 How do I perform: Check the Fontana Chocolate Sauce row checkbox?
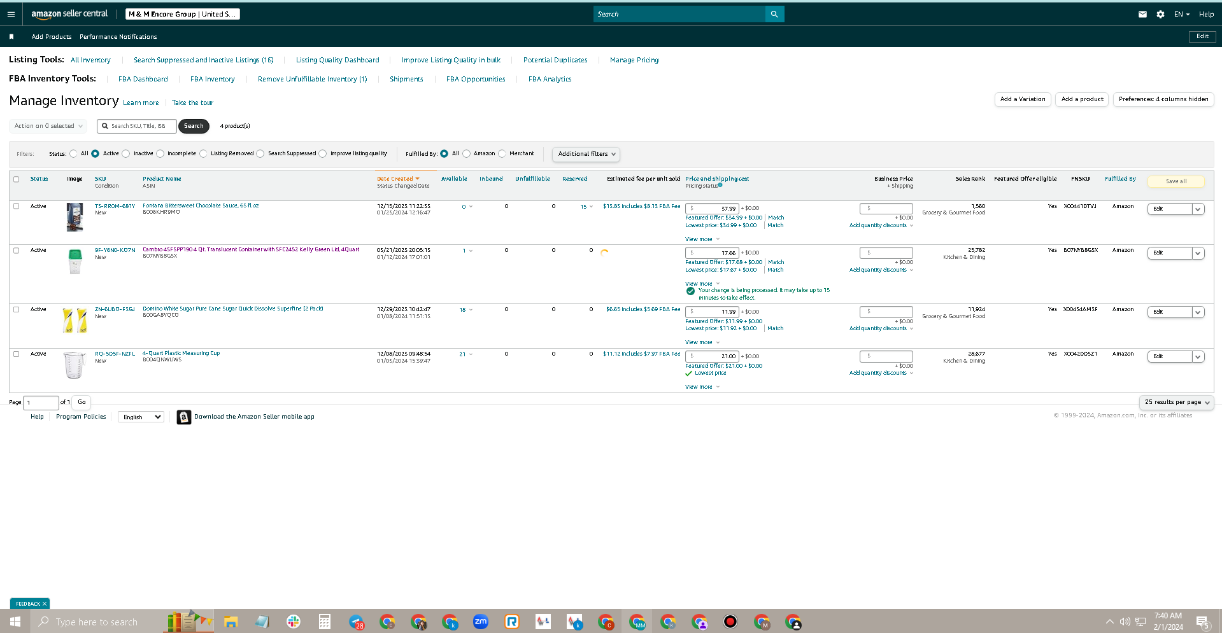point(17,206)
